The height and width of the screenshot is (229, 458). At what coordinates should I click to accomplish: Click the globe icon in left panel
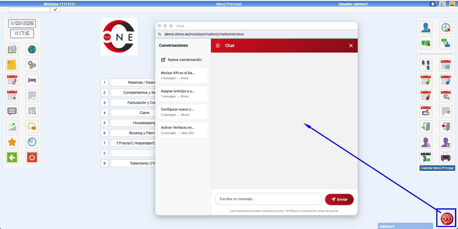32,50
